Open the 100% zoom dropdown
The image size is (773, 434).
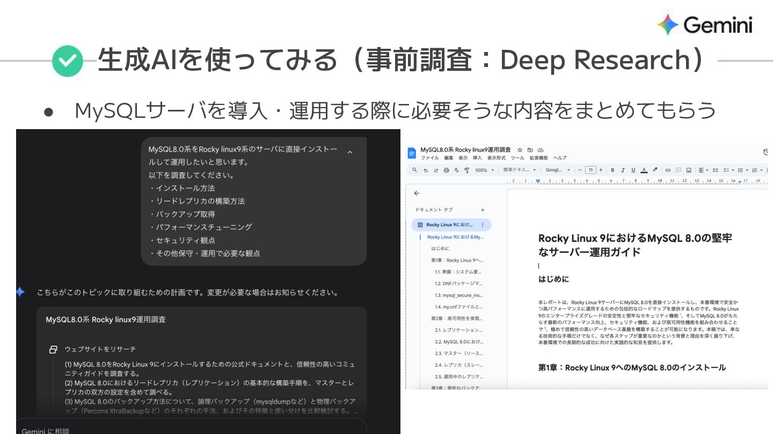click(x=485, y=170)
